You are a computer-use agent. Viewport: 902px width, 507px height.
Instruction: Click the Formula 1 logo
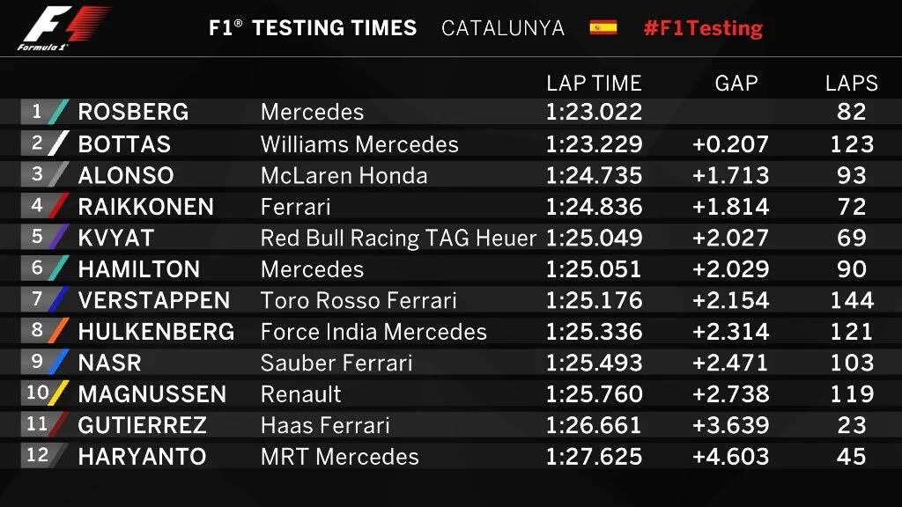[63, 28]
